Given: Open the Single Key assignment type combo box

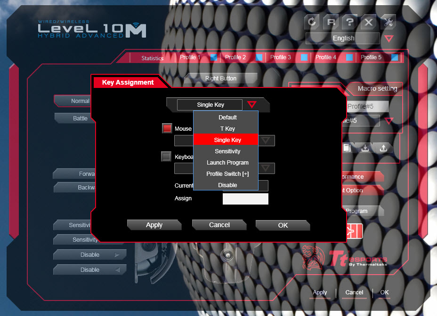Looking at the screenshot, I should (210, 105).
